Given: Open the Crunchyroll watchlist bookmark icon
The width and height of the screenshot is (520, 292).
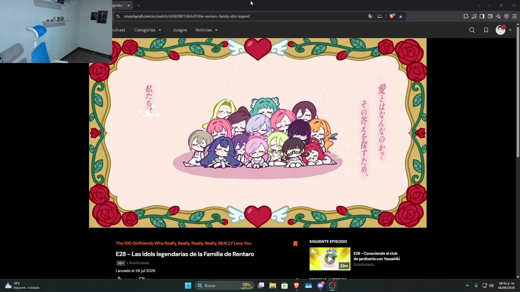Looking at the screenshot, I should click(x=486, y=30).
